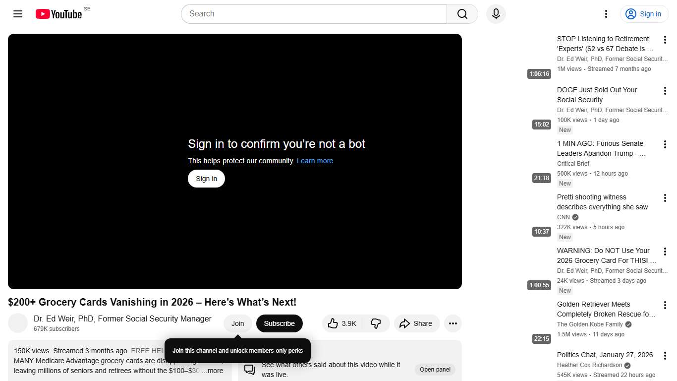Open the YouTube hamburger menu

pos(18,14)
